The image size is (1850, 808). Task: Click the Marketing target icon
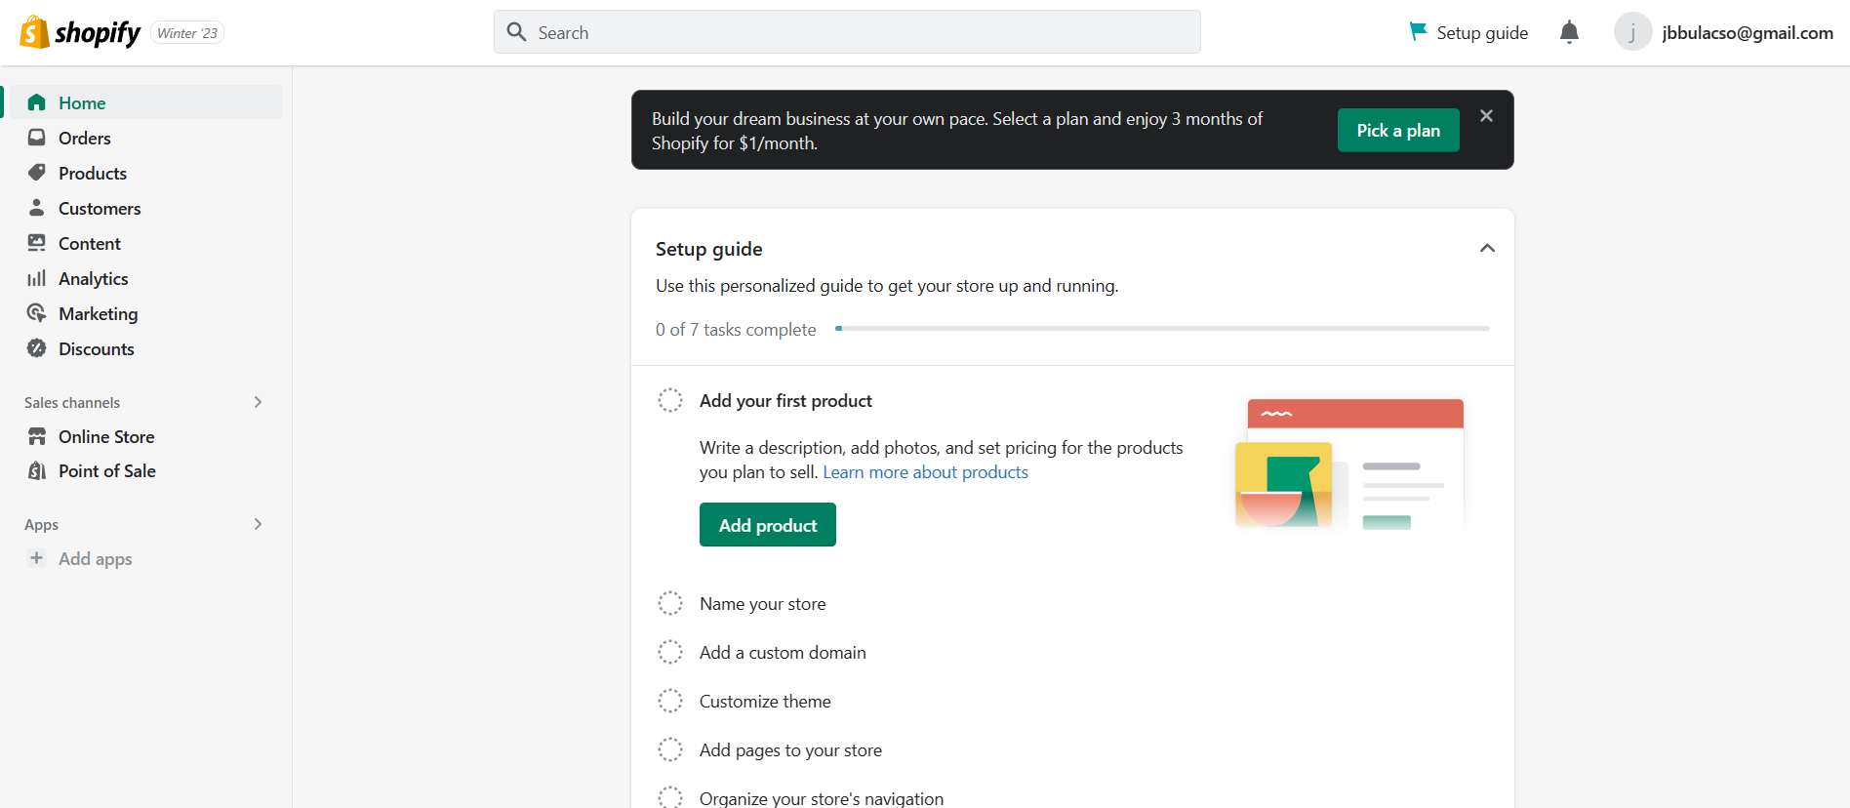tap(37, 313)
